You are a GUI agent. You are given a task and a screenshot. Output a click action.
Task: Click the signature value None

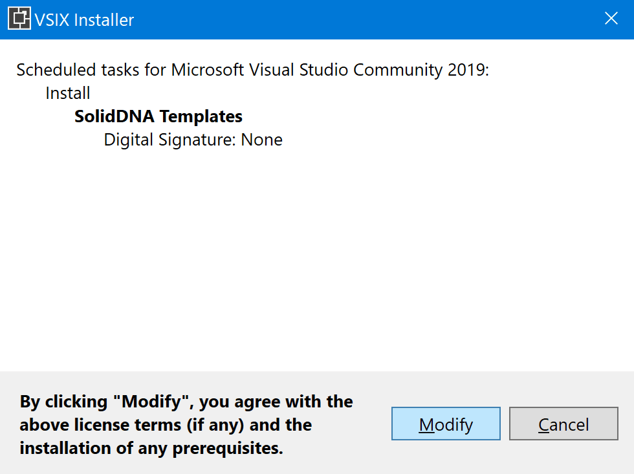click(x=261, y=140)
